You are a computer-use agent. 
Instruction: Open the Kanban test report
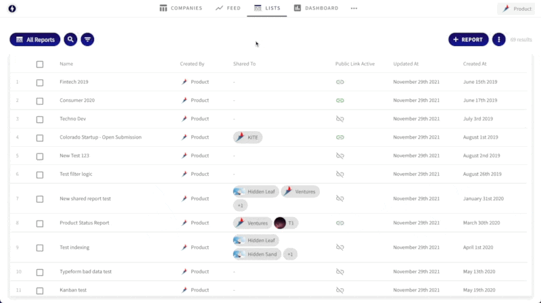pyautogui.click(x=74, y=290)
